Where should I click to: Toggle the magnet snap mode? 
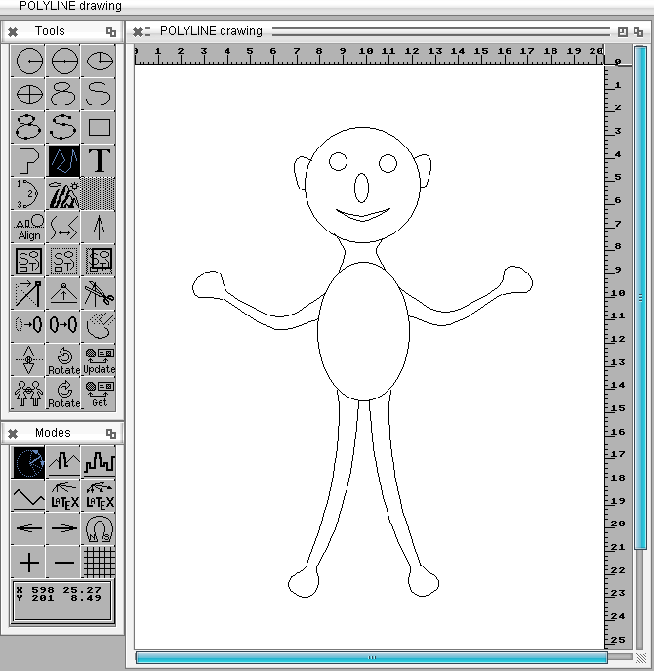coord(99,528)
